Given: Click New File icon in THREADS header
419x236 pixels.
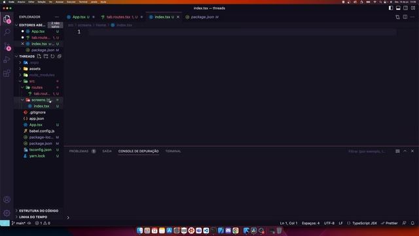Looking at the screenshot, I should click(39, 56).
